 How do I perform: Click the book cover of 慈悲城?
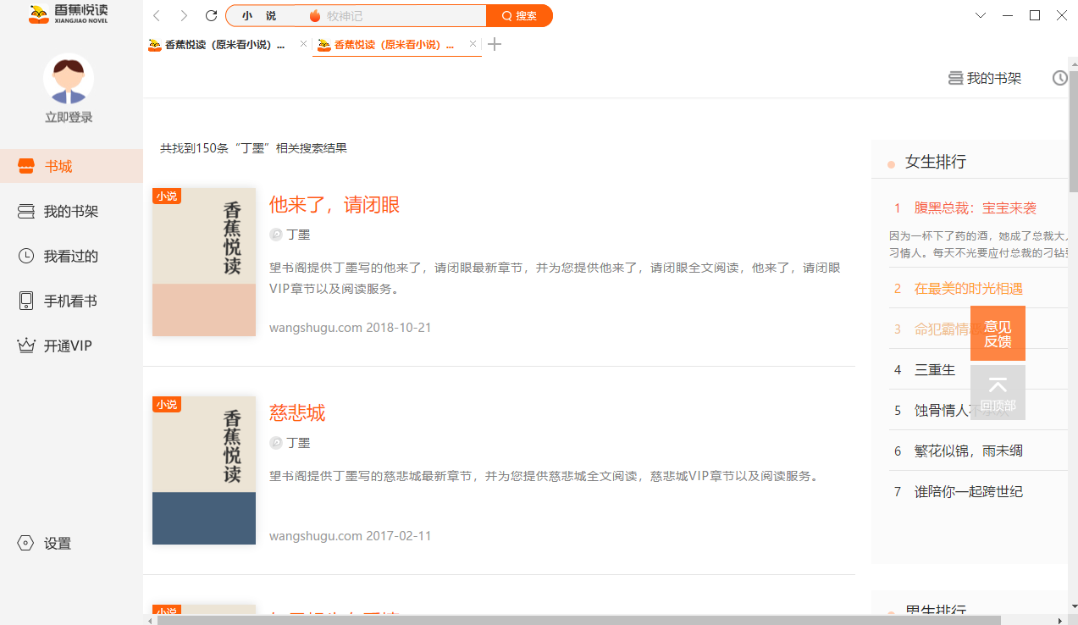click(204, 470)
